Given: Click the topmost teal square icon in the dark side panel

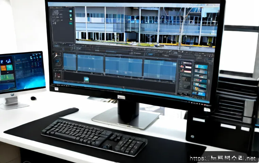Looking at the screenshot, I should click(x=71, y=11).
